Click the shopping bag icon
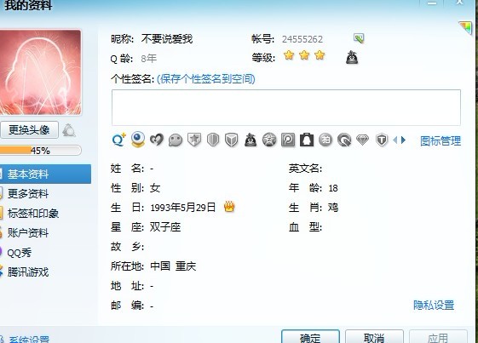This screenshot has width=478, height=343. 307,140
